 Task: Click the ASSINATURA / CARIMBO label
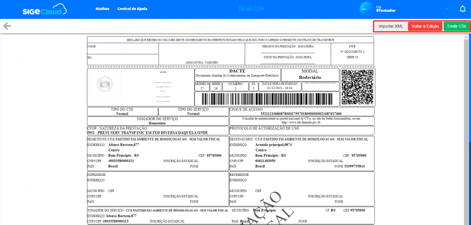point(201,62)
